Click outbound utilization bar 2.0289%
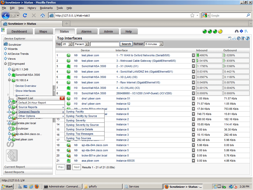Screen dimensions: 253x190 tap(236, 55)
